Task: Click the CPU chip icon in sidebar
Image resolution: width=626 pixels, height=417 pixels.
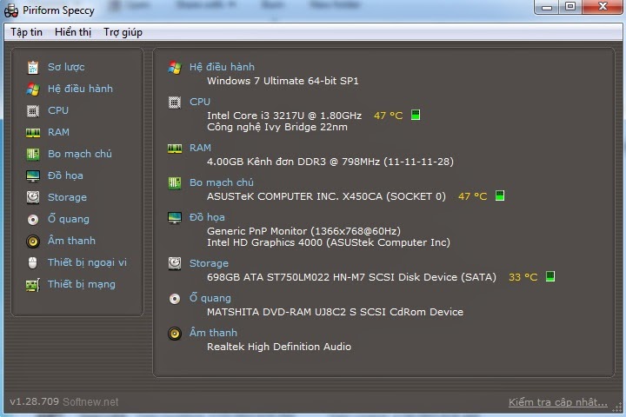Action: click(33, 110)
